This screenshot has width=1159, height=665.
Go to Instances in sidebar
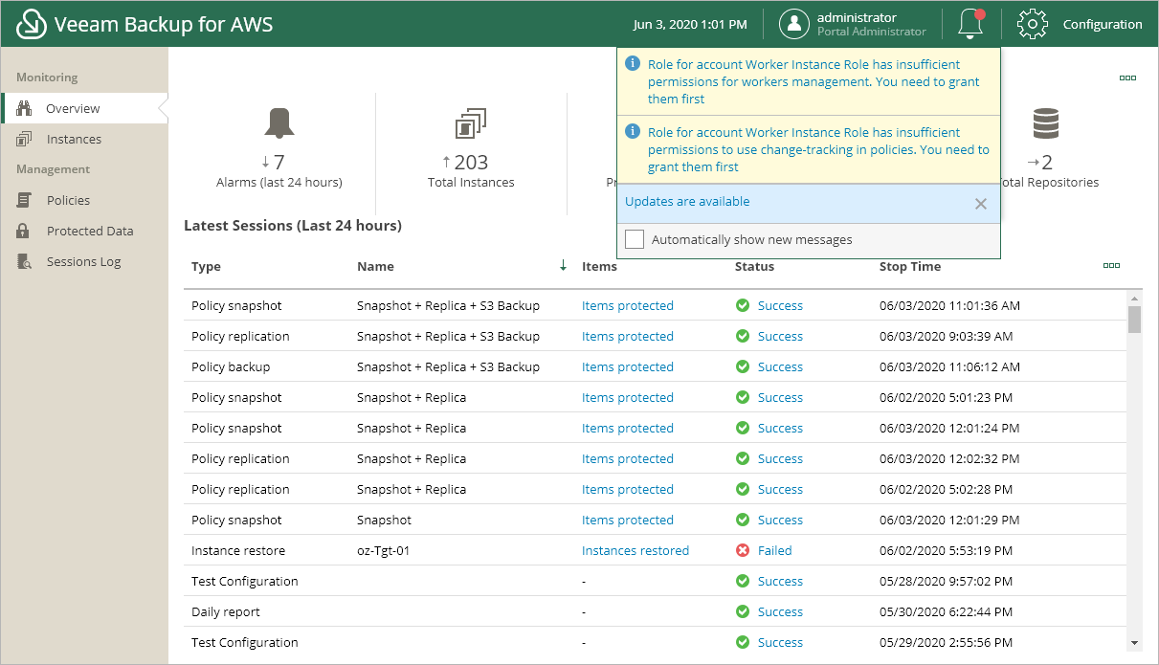coord(74,139)
